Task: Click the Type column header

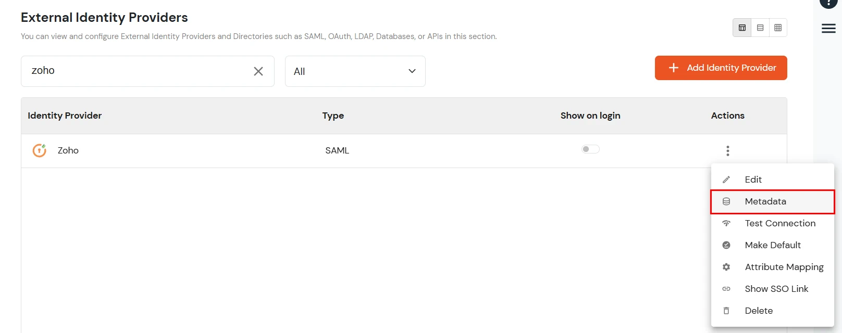Action: coord(333,116)
